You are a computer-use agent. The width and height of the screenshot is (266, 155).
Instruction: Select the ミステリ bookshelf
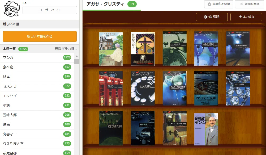37,86
